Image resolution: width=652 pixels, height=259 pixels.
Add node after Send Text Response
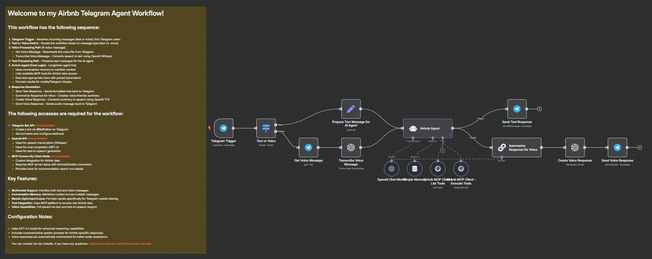tap(539, 109)
